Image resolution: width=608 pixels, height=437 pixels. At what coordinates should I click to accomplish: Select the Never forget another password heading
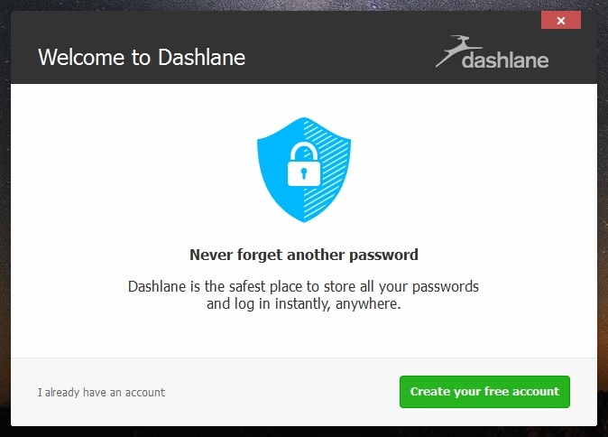304,255
